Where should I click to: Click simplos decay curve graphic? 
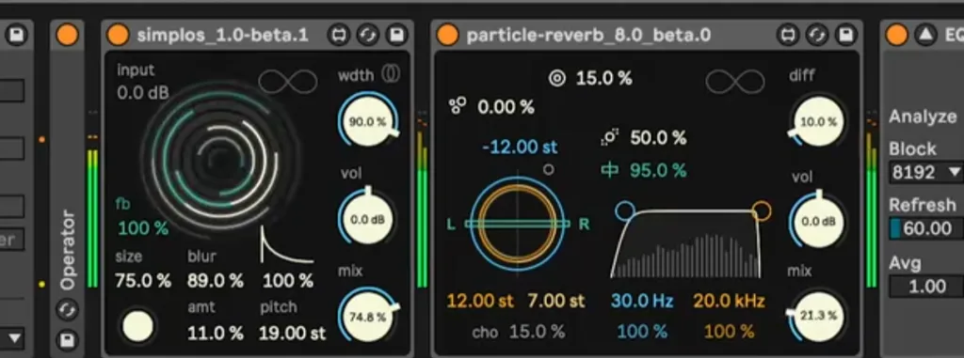(287, 244)
